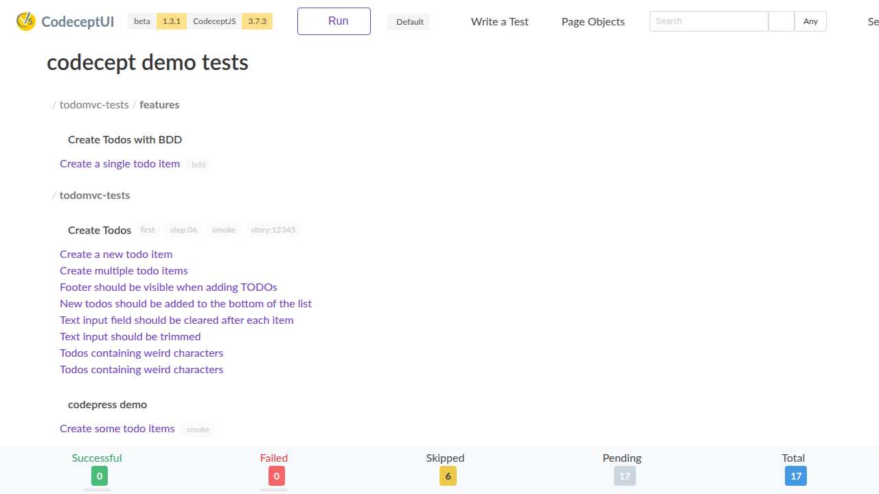Screen dimensions: 879x494
Task: Run all the tests
Action: 334,21
